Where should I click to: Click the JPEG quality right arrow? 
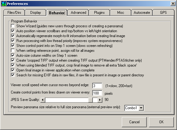pyautogui.click(x=100, y=100)
